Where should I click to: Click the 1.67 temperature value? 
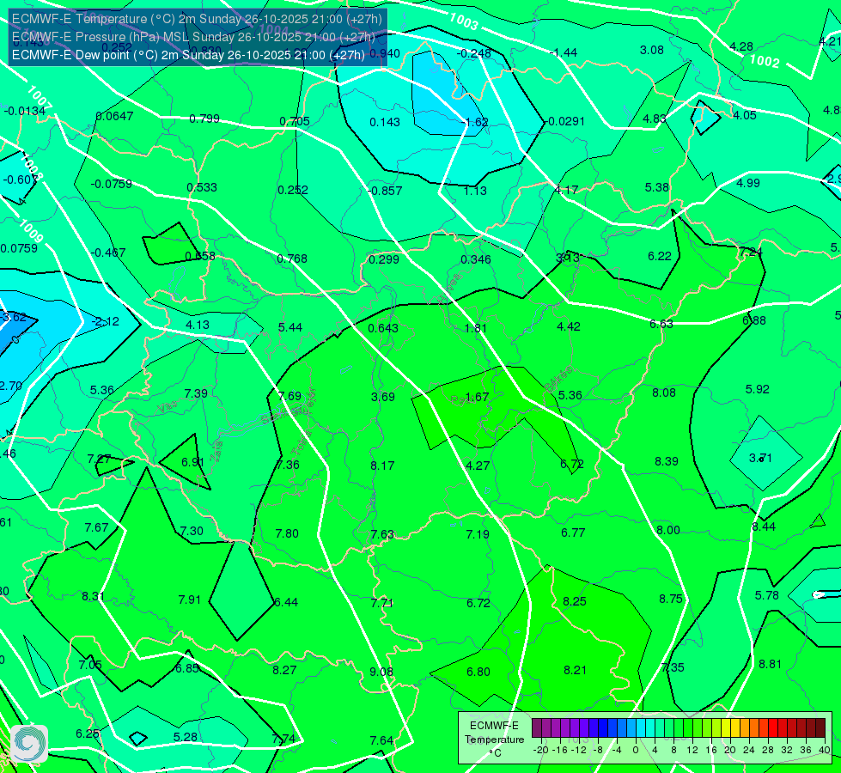pos(477,397)
